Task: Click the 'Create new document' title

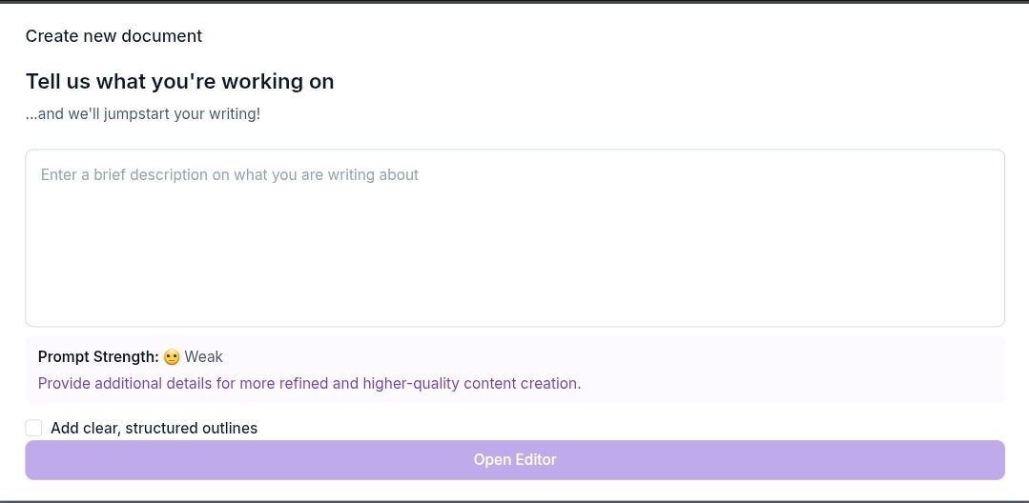Action: [x=114, y=36]
